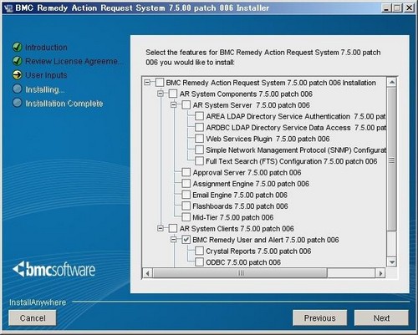Screen dimensions: 418x335
Task: Select the User Inputs step label
Action: point(46,75)
